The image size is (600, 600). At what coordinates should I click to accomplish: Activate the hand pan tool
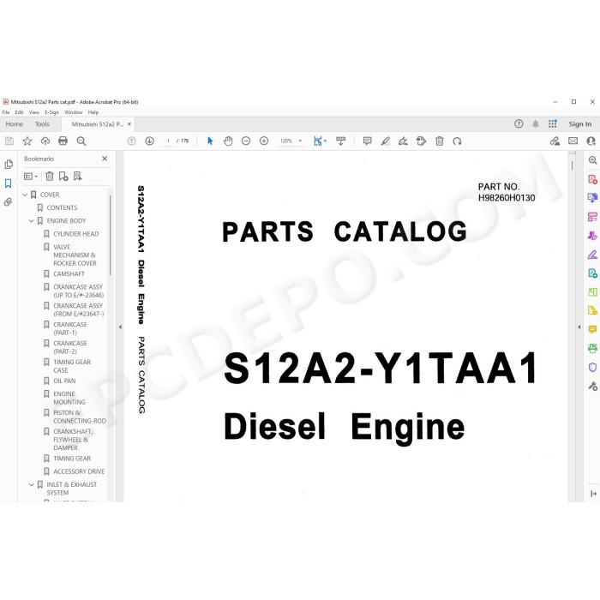[x=228, y=141]
